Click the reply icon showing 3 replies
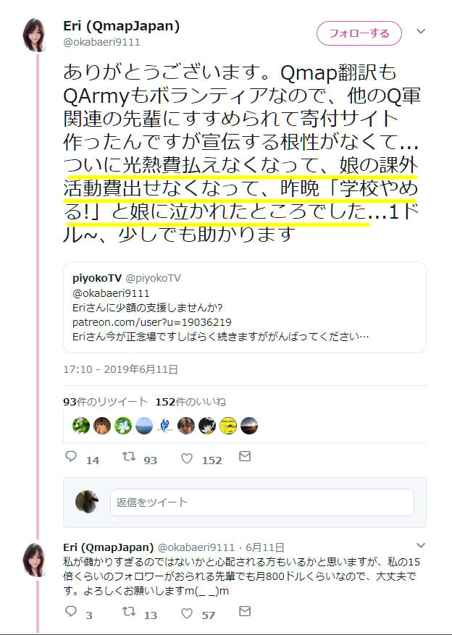452x635 pixels. click(x=71, y=611)
